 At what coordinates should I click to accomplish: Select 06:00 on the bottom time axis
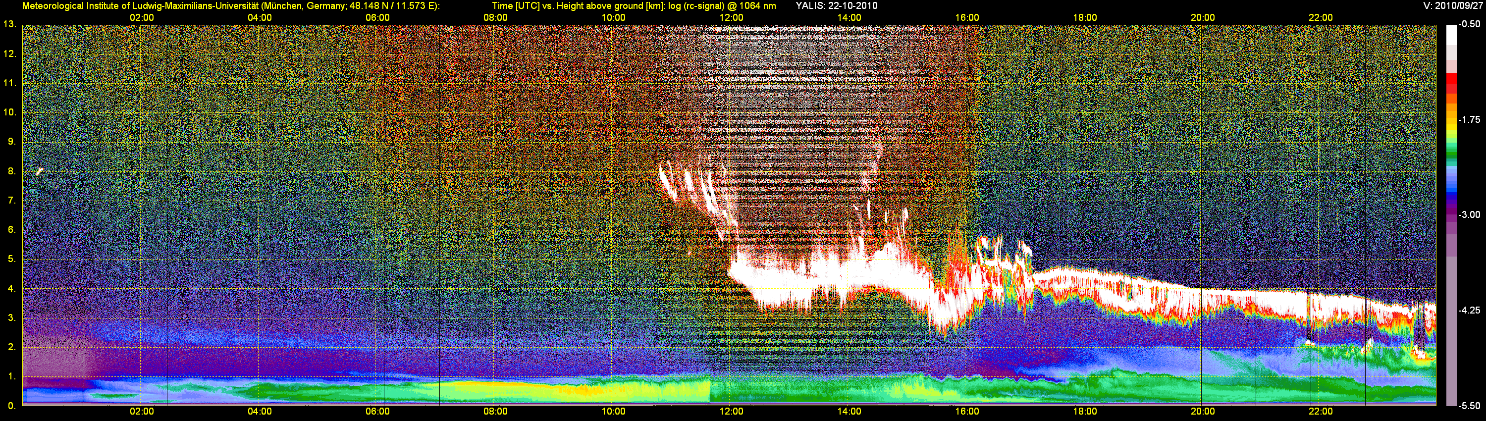(377, 411)
